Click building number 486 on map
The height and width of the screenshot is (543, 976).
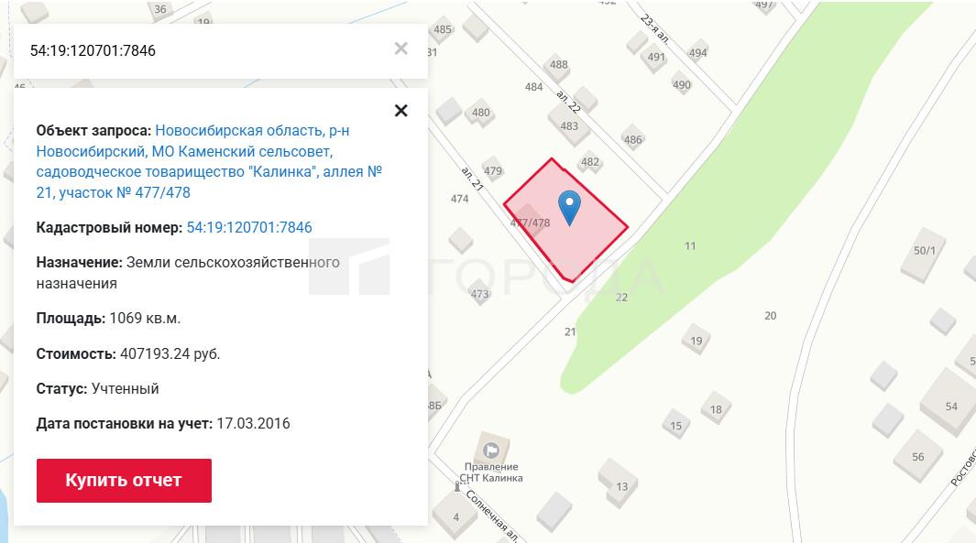pos(632,140)
